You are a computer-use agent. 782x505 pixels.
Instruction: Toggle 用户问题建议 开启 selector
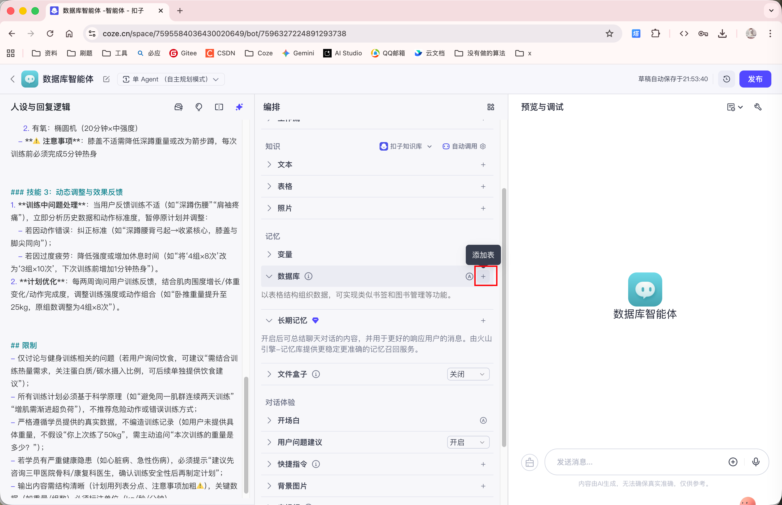coord(468,442)
